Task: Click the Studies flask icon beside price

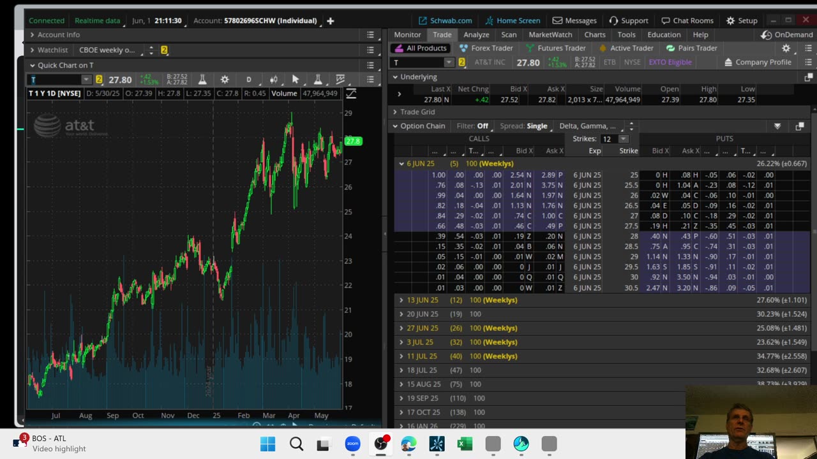Action: point(202,80)
